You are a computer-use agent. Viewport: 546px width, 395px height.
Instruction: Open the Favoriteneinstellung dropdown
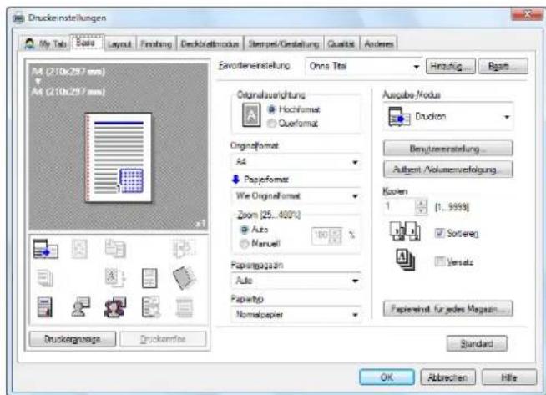(363, 66)
